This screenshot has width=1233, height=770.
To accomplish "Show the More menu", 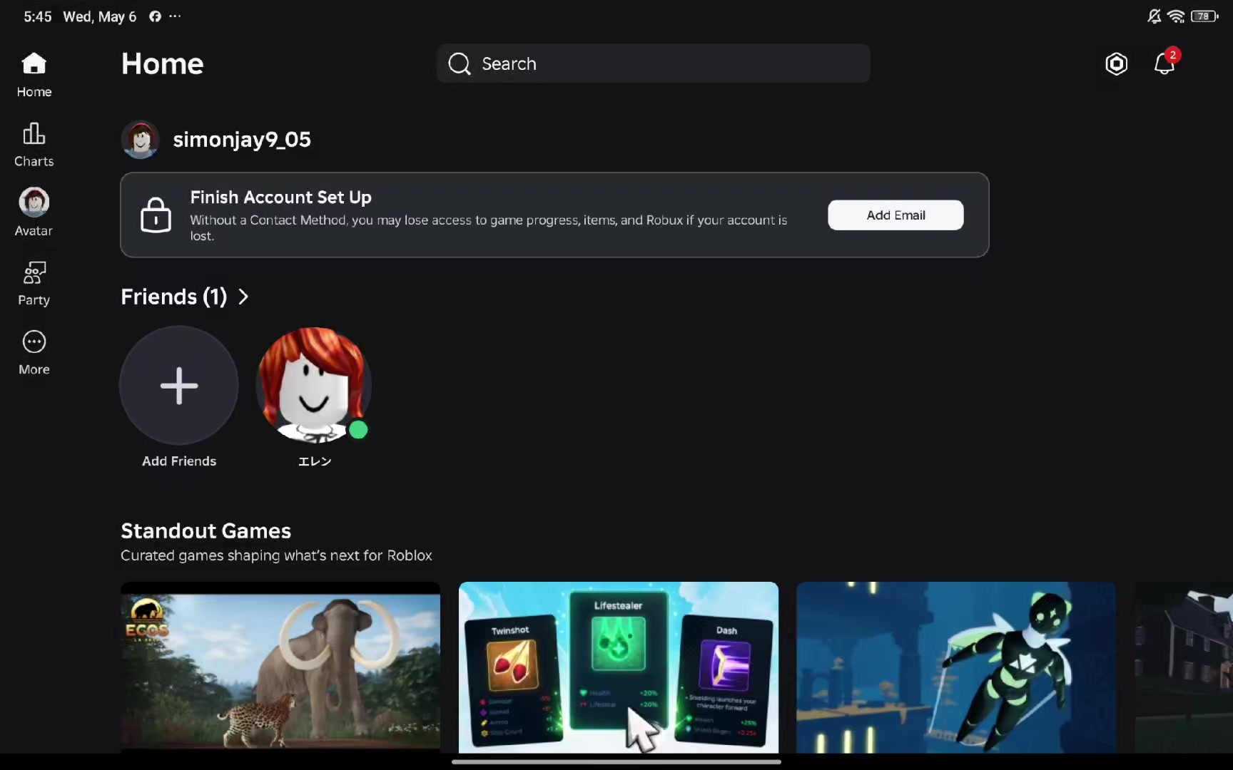I will coord(34,354).
